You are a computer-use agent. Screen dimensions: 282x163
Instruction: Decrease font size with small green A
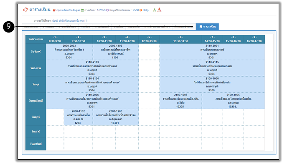[154, 10]
